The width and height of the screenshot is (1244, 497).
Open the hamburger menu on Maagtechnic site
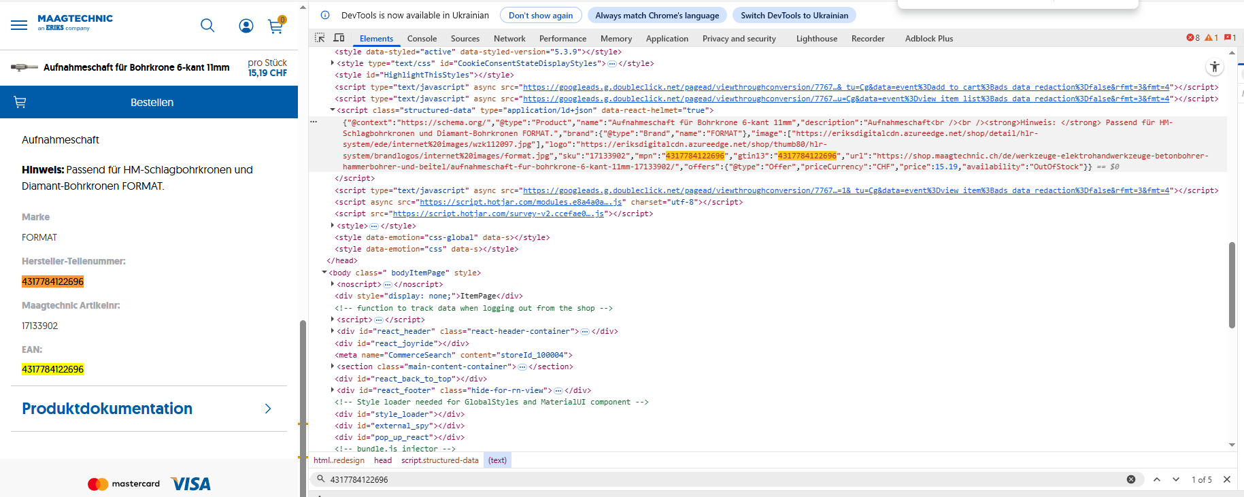[x=19, y=25]
